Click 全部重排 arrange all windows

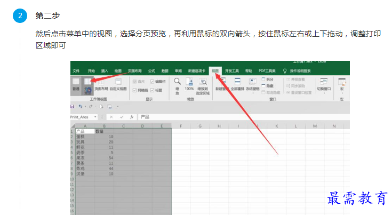(237, 84)
